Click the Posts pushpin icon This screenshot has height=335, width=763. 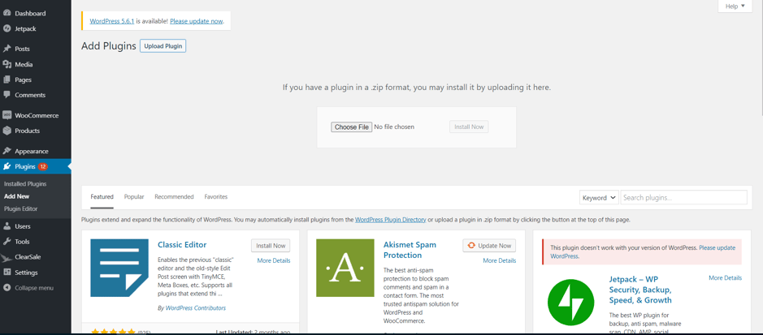pos(7,49)
